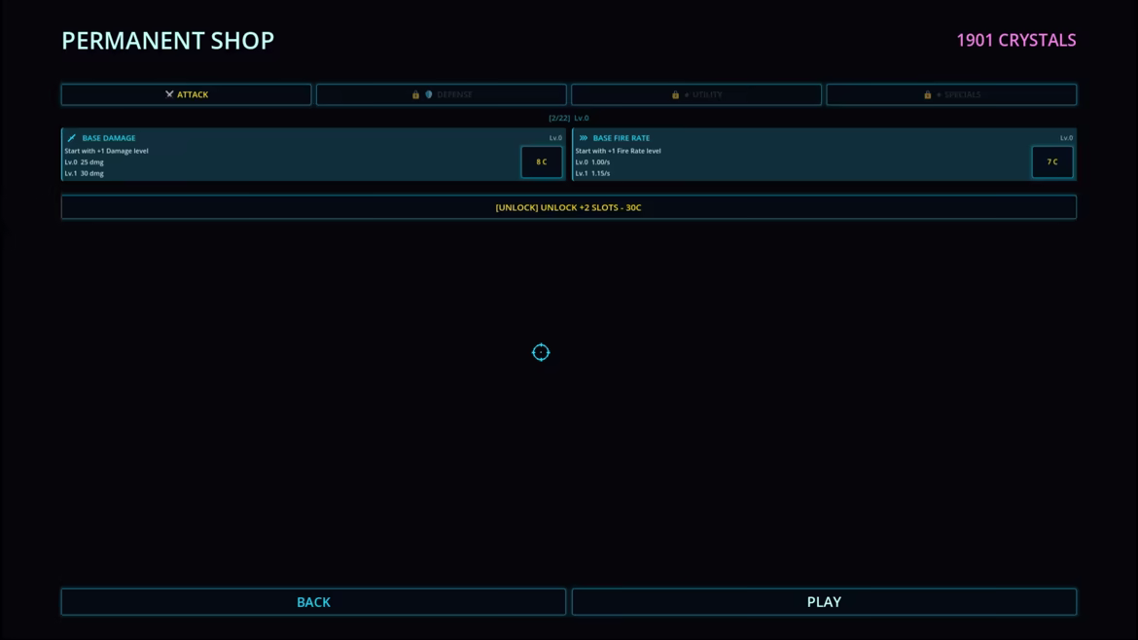Click the chevrons icon beside Base Fire Rate
Viewport: 1138px width, 640px height.
[x=584, y=138]
